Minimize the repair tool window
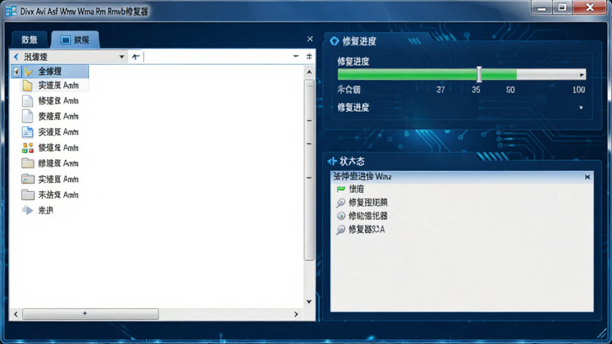 tap(541, 8)
